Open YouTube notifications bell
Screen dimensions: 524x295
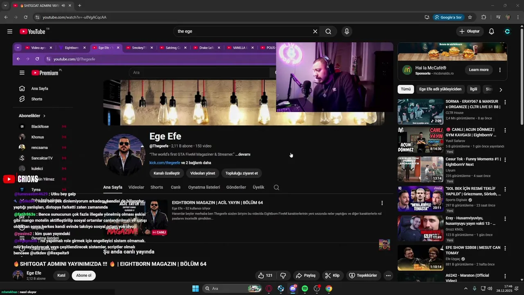coord(492,32)
